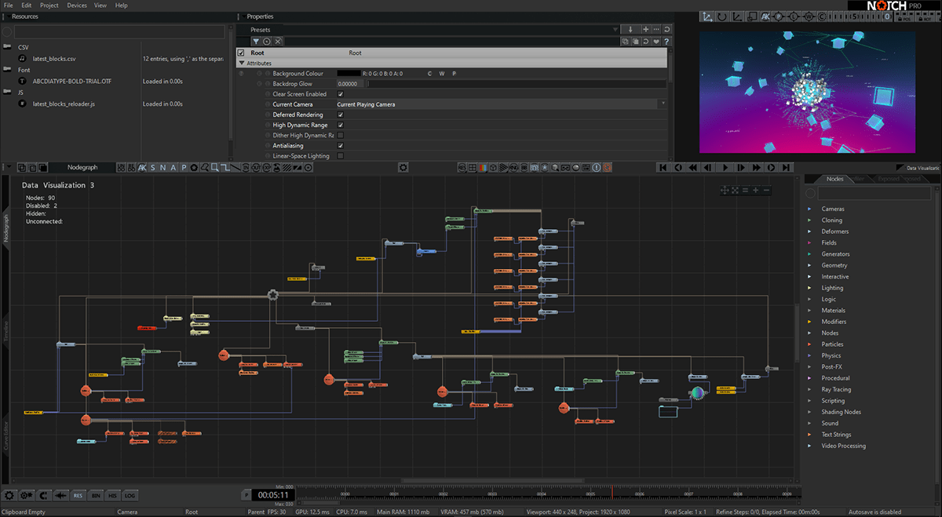Viewport: 942px width, 517px height.
Task: Jump to end of timeline
Action: [x=786, y=167]
